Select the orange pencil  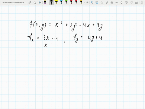pos(81,2)
